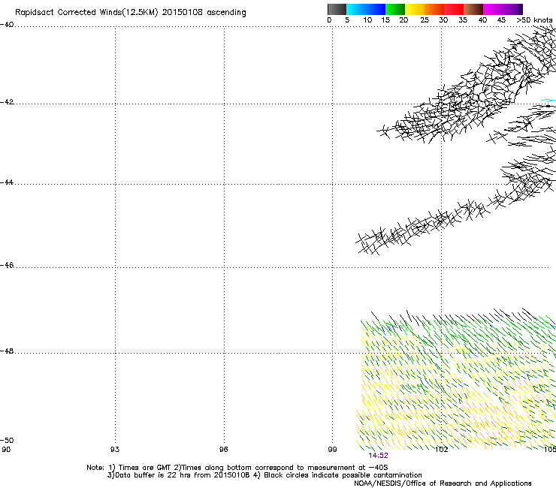
Task: Click the chart title 'Rapidscat Corrected Winds(12.5KM)'
Action: [x=86, y=13]
